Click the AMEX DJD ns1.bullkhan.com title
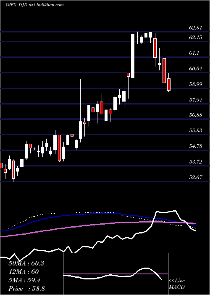Screen dimensions: 210x295 coord(34,5)
